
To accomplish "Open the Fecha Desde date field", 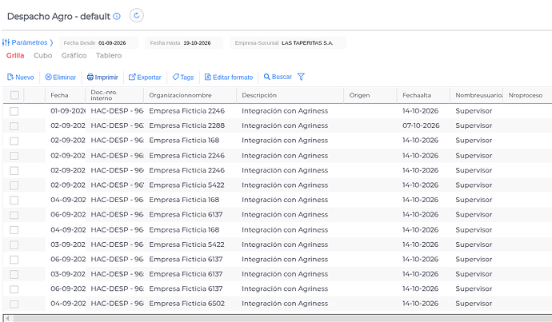I will 98,43.
